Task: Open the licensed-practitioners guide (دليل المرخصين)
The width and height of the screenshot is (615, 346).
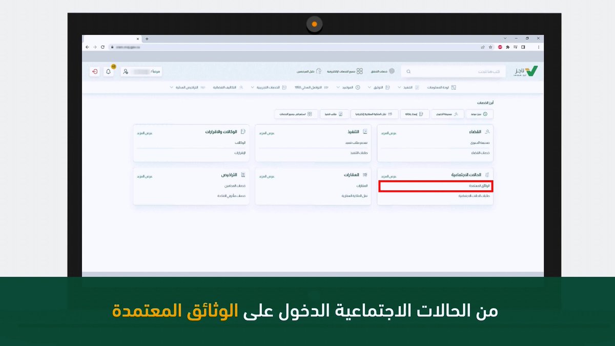Action: coord(309,71)
